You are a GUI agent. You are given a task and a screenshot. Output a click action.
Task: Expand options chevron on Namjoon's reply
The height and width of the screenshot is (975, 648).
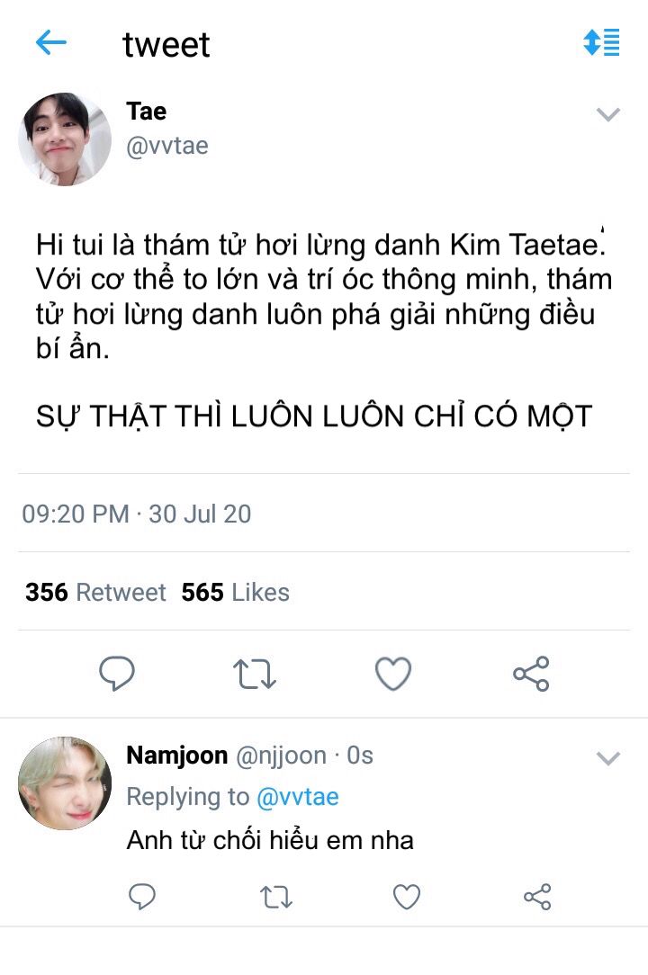coord(609,758)
